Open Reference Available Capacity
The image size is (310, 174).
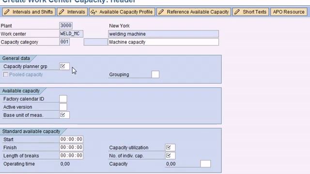[194, 12]
